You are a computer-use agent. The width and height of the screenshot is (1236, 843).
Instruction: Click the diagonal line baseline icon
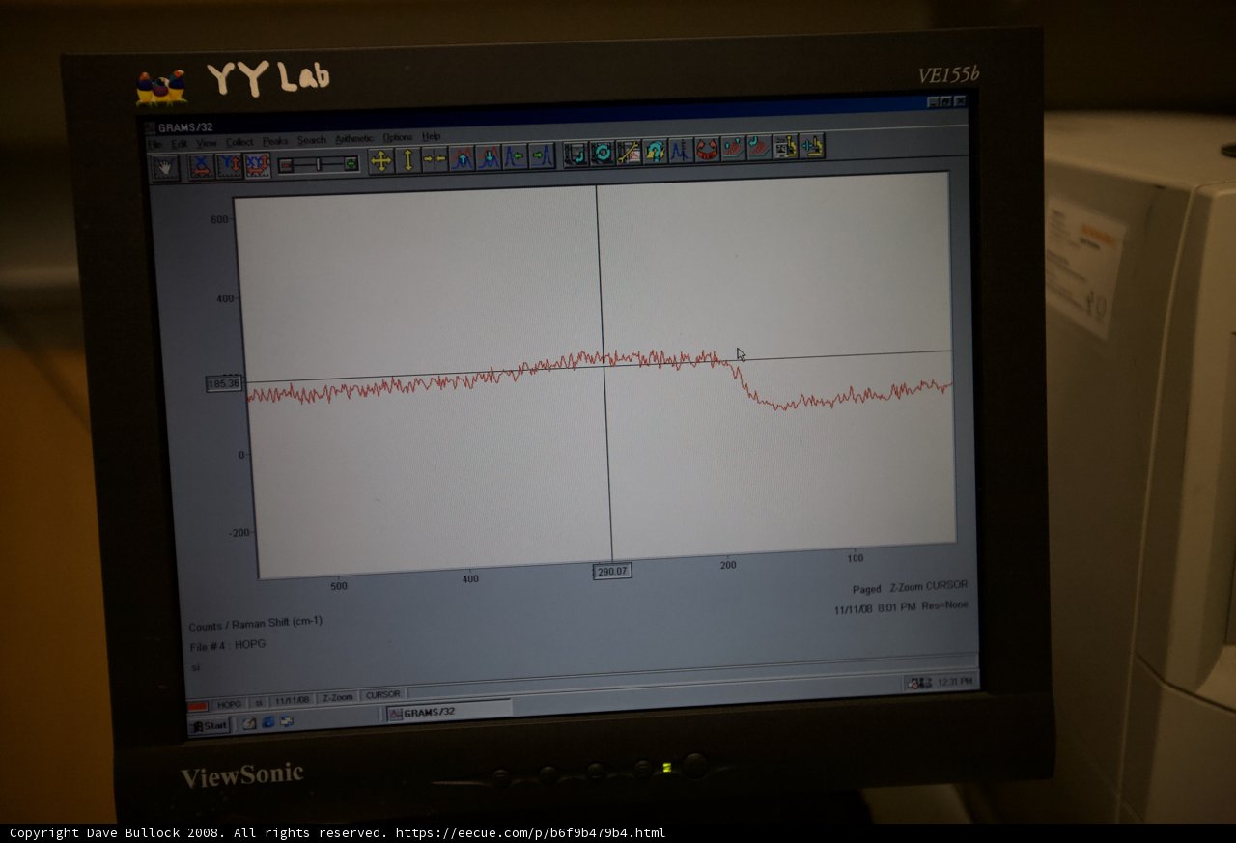pos(629,152)
